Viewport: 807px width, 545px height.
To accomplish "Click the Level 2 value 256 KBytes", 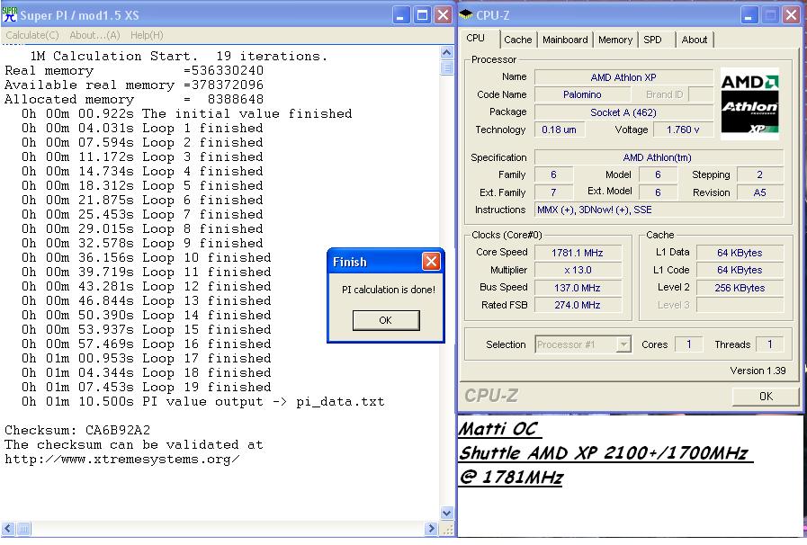I will [x=740, y=288].
